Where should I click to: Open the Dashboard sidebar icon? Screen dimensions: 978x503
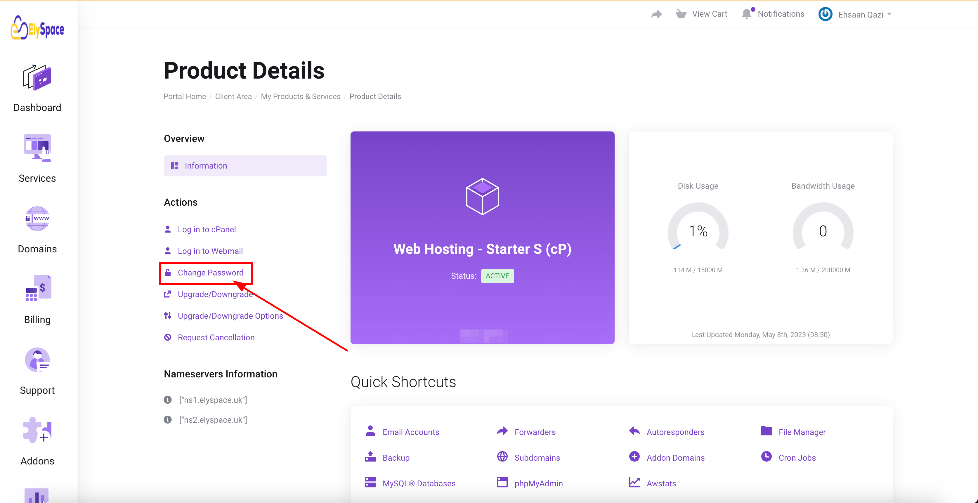[x=37, y=77]
